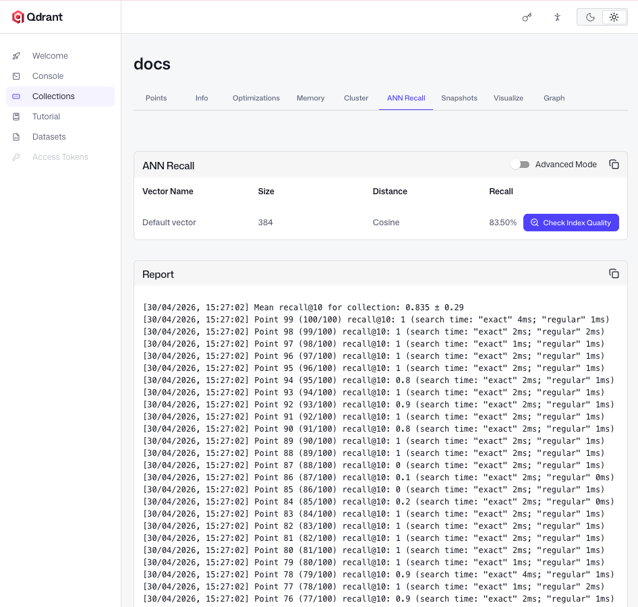Screen dimensions: 638x607
Task: Click the size value '384'
Action: coord(265,223)
